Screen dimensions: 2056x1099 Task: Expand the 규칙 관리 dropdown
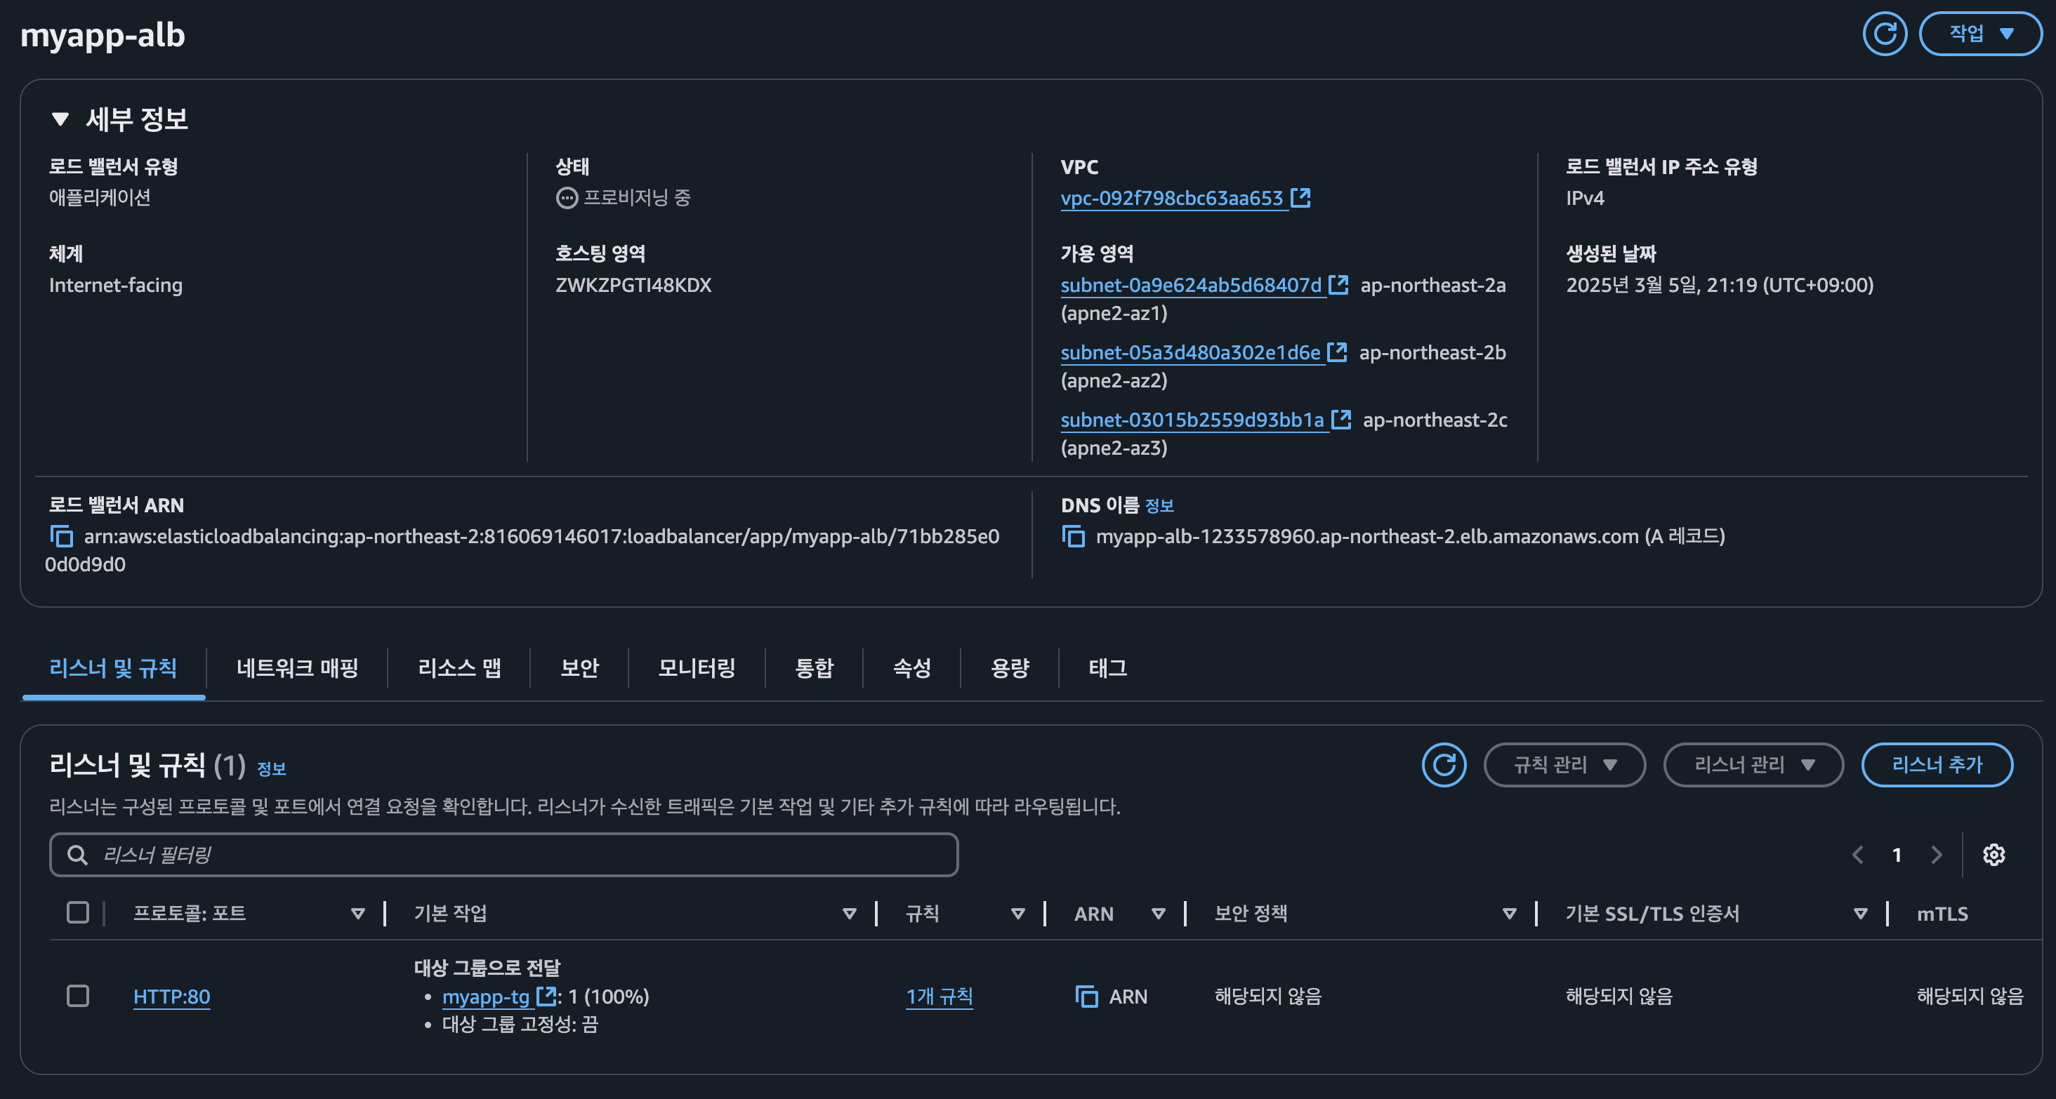point(1564,765)
